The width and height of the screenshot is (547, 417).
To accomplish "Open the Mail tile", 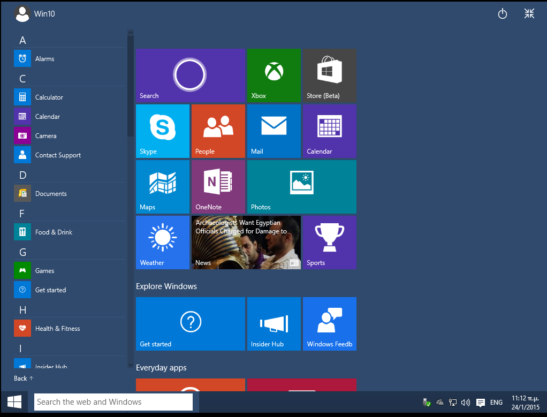I will point(274,131).
